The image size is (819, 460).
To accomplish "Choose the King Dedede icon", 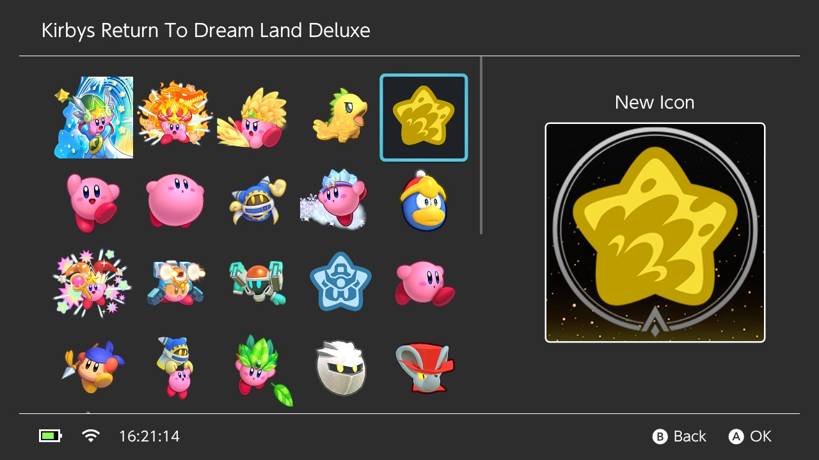I will (424, 201).
